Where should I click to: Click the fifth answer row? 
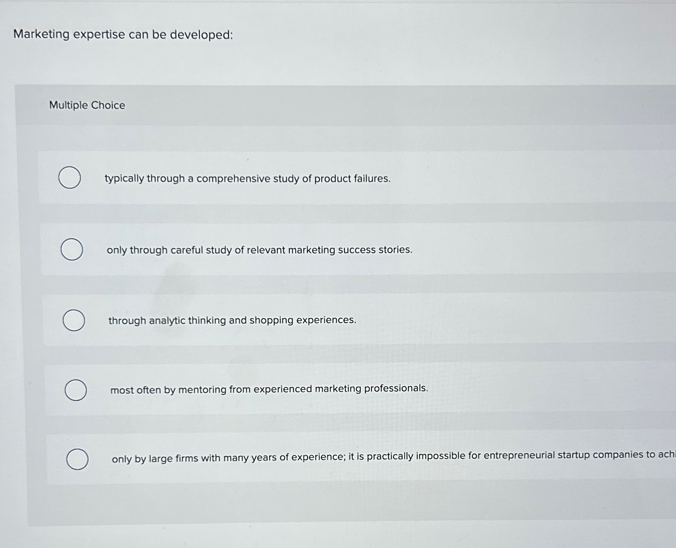[328, 458]
